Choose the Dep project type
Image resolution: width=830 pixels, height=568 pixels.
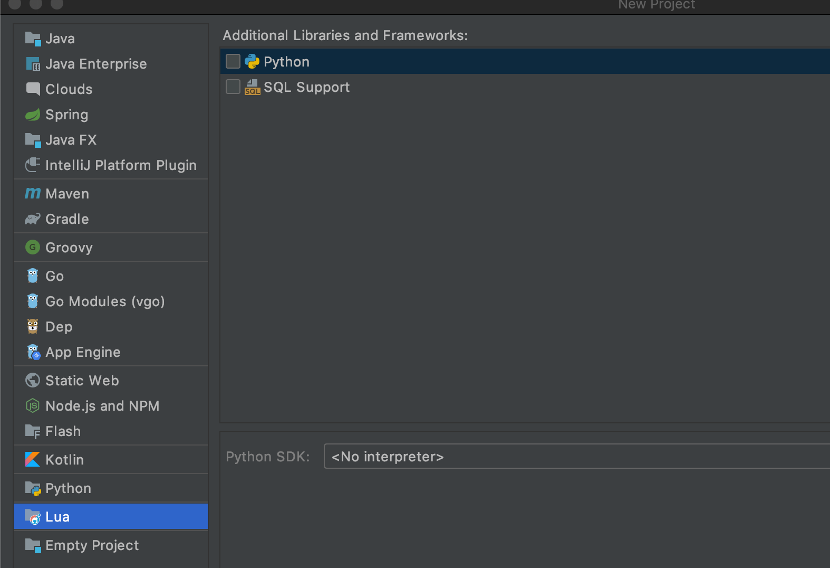tap(111, 327)
